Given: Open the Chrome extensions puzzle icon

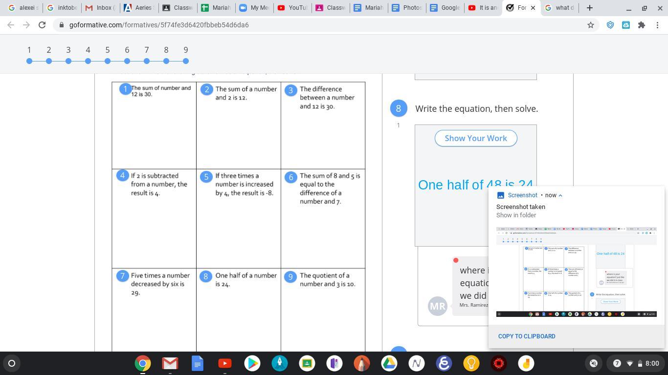Looking at the screenshot, I should click(642, 25).
